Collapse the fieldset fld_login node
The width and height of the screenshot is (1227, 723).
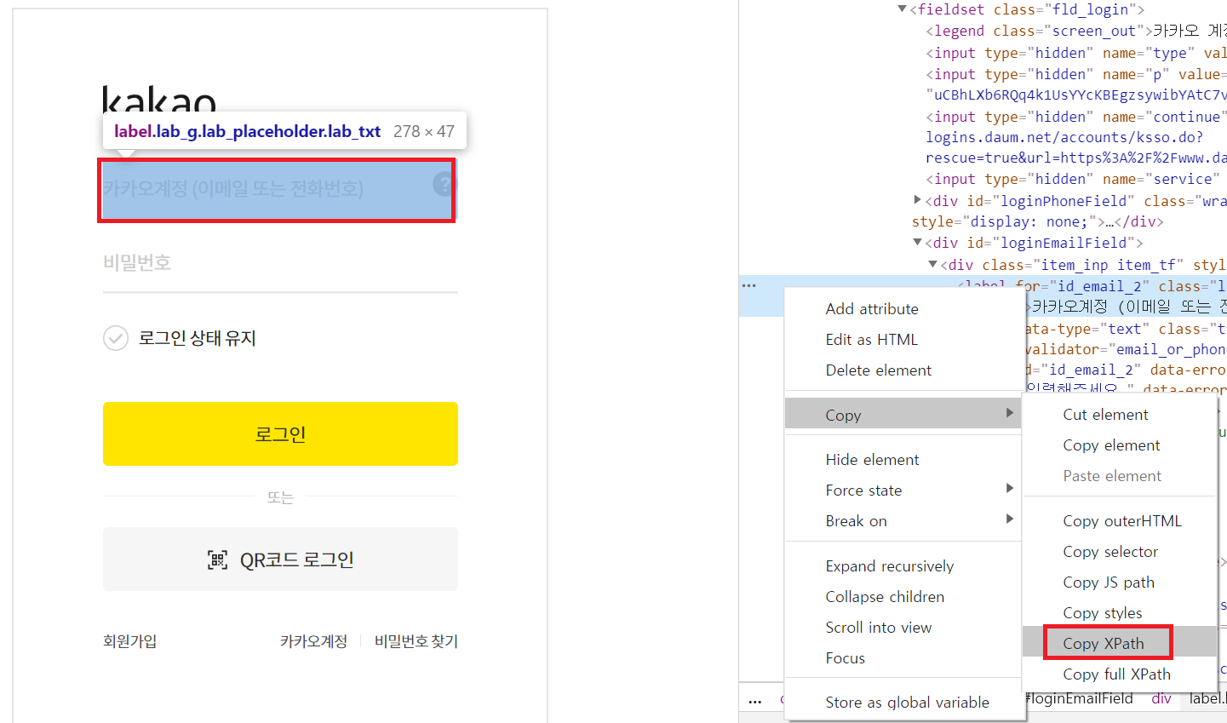point(903,9)
